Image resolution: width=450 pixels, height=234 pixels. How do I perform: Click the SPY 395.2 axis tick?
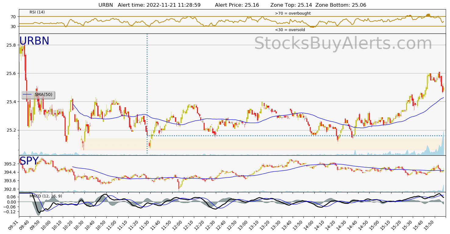[10, 164]
